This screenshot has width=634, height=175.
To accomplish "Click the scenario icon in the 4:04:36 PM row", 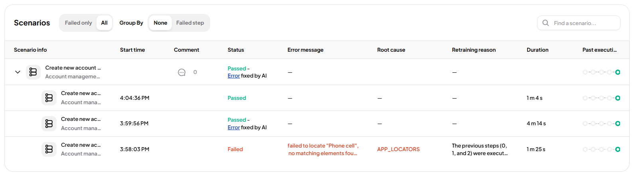I will tap(49, 98).
